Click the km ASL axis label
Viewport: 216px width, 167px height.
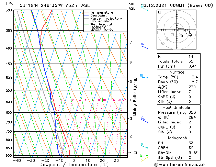pos(132,6)
